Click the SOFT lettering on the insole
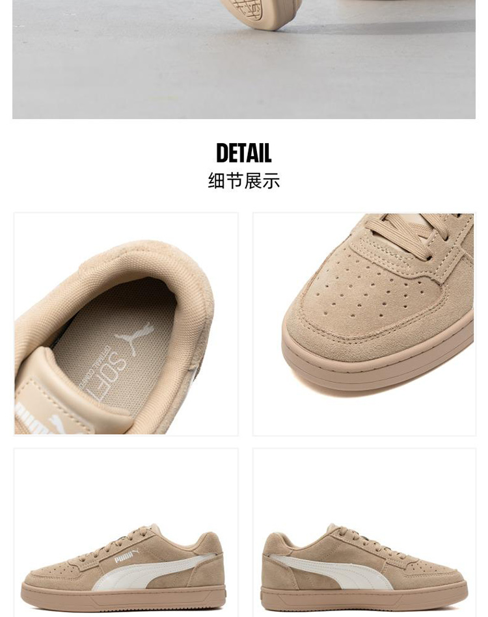488x617 pixels. tap(113, 376)
